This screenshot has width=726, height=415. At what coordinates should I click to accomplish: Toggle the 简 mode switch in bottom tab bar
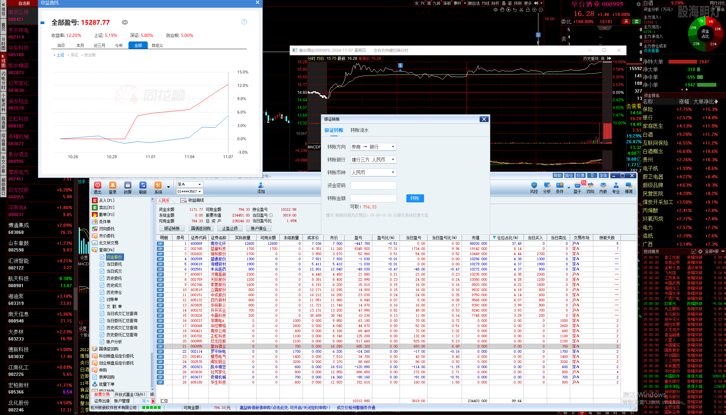click(146, 401)
